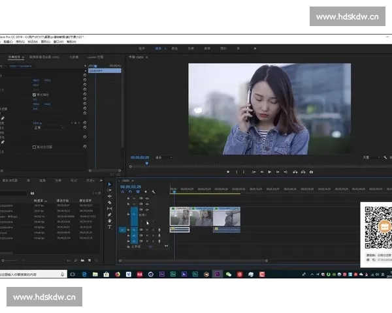Toggle the uniform scale checkbox
This screenshot has height=313, width=392.
tap(34, 95)
